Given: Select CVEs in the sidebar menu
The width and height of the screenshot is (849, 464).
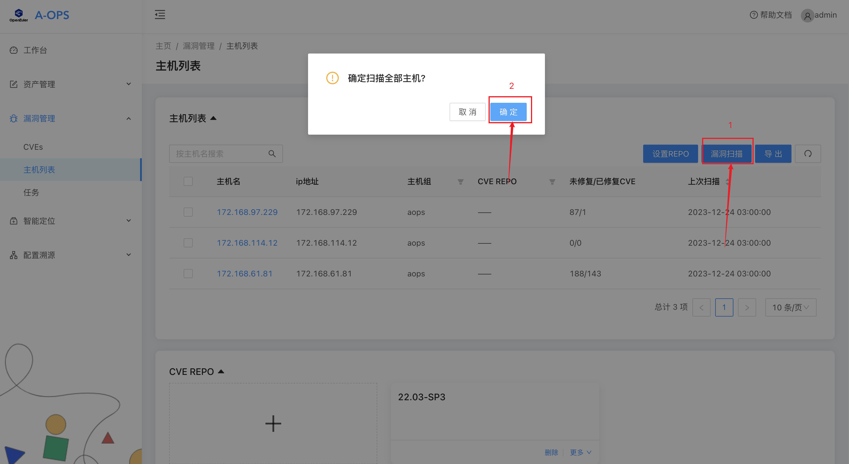Looking at the screenshot, I should coord(33,147).
